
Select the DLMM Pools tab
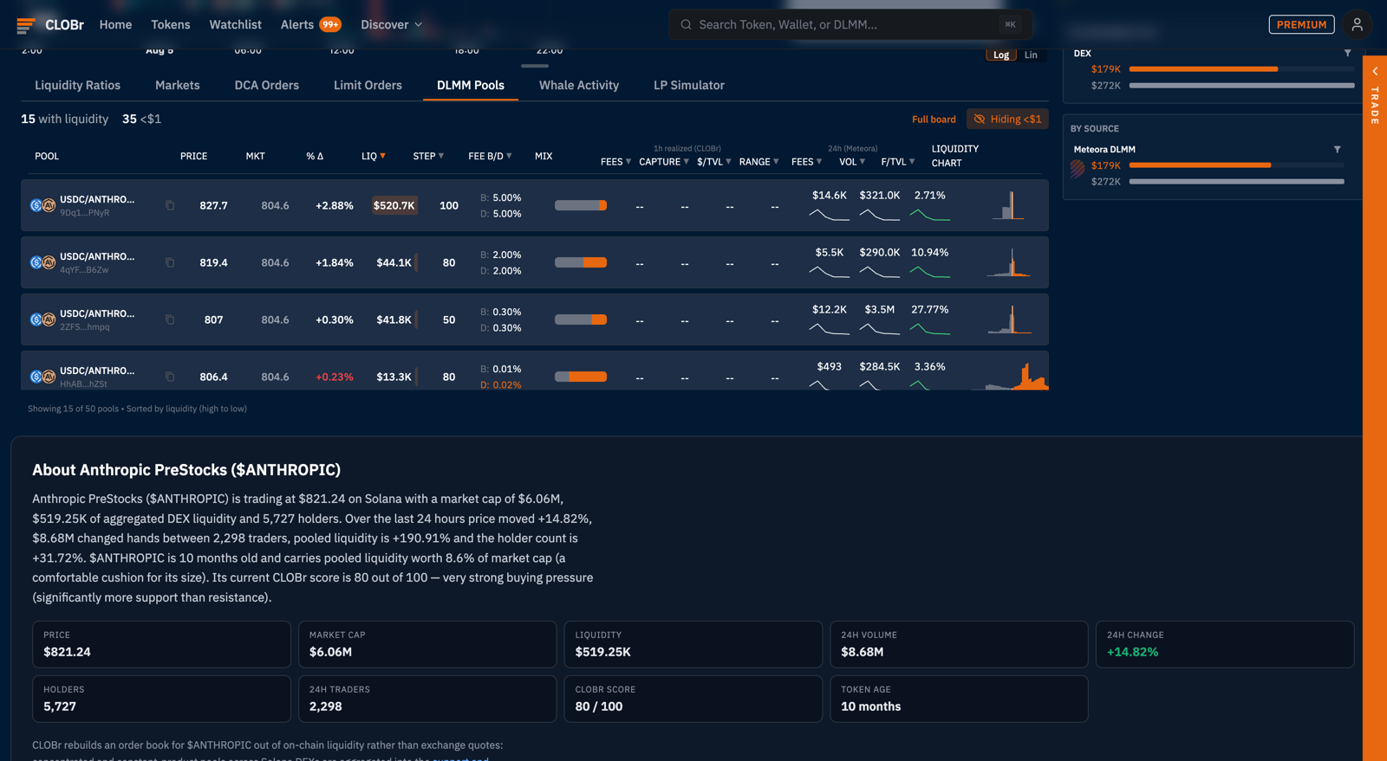[471, 85]
